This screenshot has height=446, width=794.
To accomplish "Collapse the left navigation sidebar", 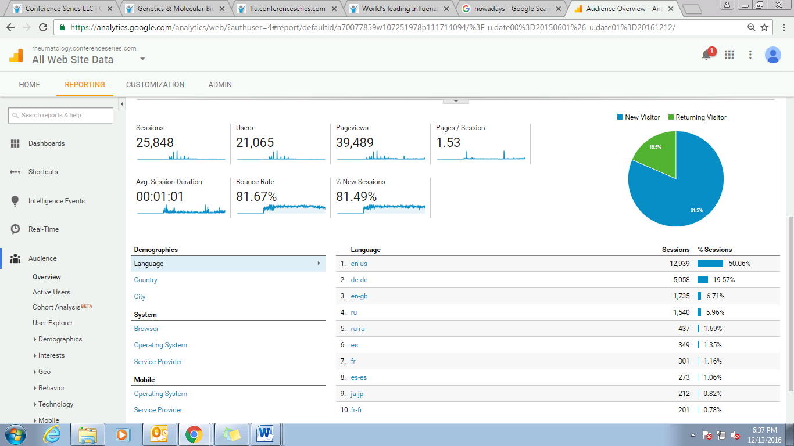I will point(121,105).
